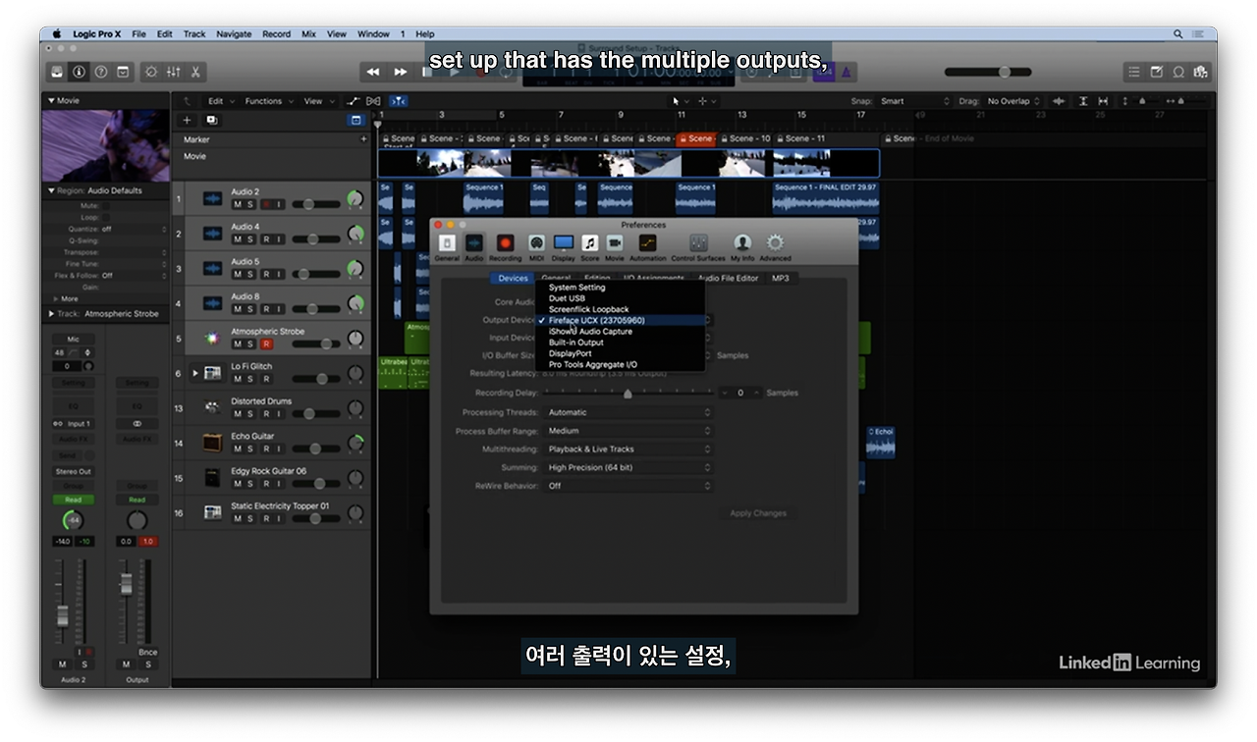Screen dimensions: 1257x742
Task: Toggle the Inspector info button
Action: pos(79,72)
